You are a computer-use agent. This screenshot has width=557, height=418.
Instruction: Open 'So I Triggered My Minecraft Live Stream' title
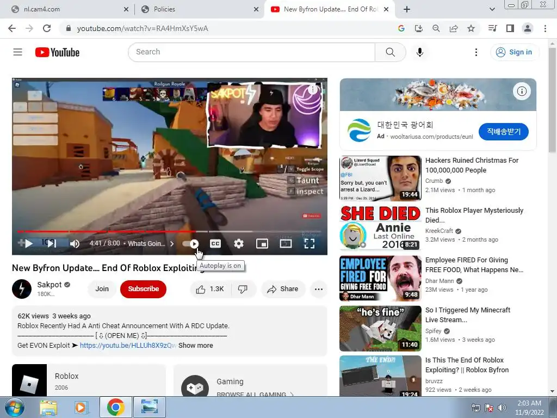pyautogui.click(x=467, y=315)
